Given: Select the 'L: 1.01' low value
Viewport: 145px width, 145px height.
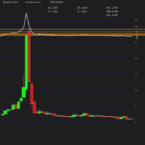Looking at the screenshot, I should 82,12.
